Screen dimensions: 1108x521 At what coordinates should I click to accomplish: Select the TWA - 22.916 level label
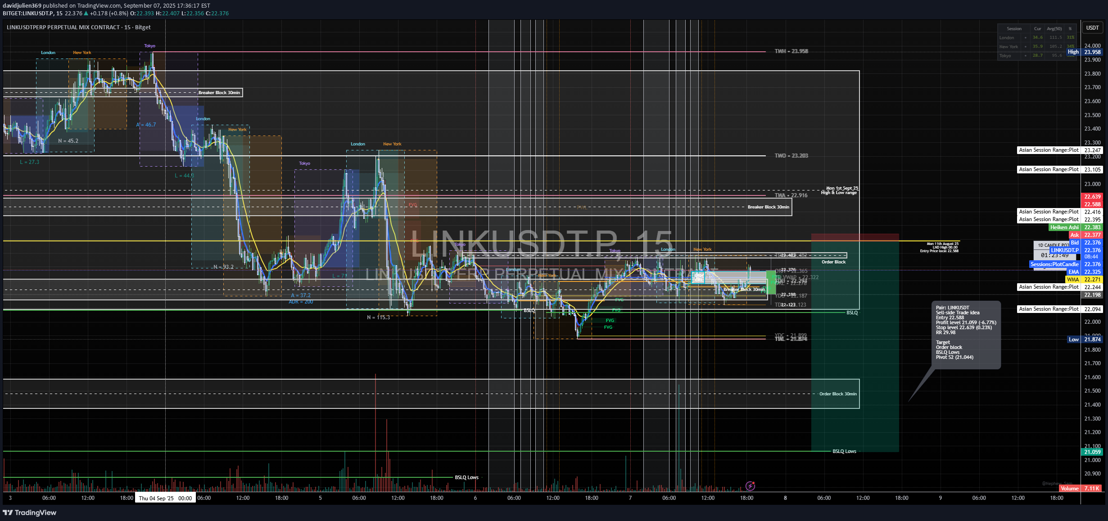(791, 195)
